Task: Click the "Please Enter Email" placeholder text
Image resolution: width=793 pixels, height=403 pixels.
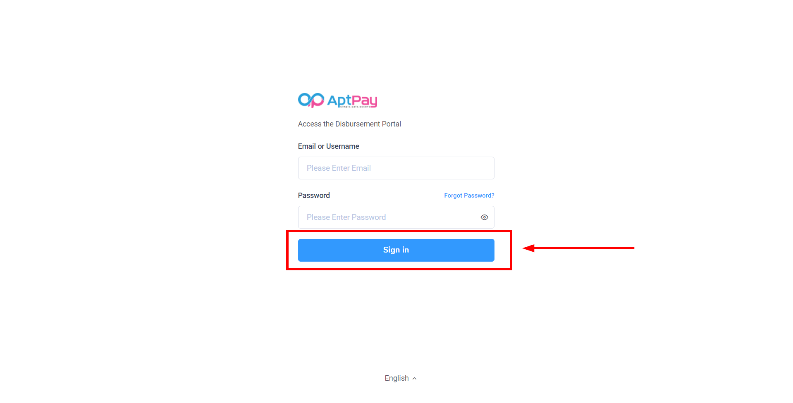Action: pos(339,168)
